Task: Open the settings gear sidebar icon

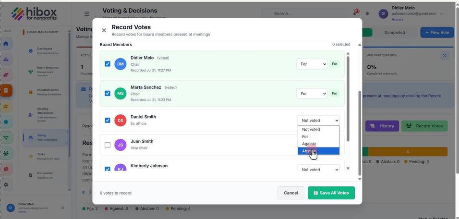Action: [x=6, y=185]
